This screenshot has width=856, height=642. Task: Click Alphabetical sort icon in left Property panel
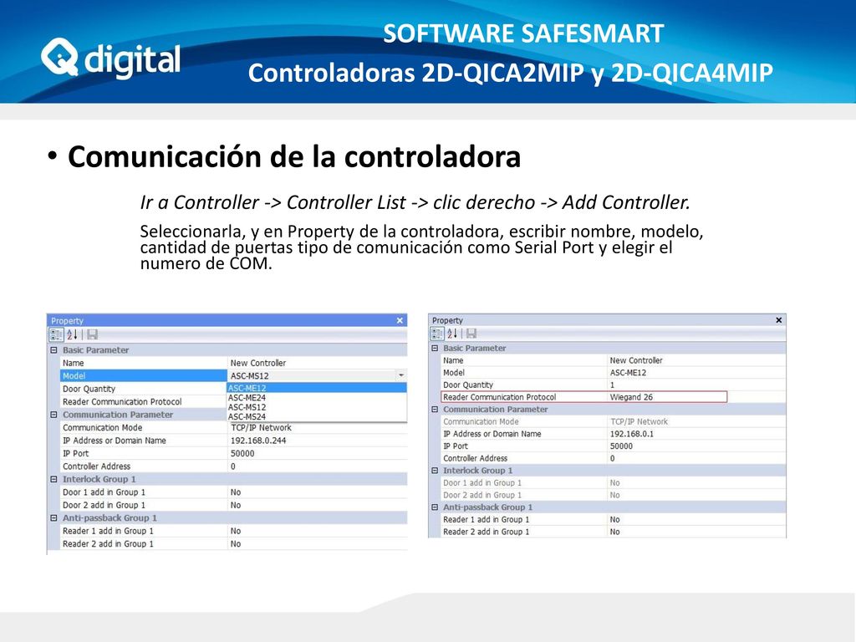pos(72,334)
